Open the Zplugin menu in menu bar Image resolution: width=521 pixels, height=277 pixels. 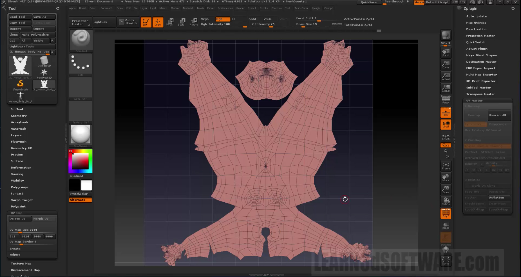[316, 8]
